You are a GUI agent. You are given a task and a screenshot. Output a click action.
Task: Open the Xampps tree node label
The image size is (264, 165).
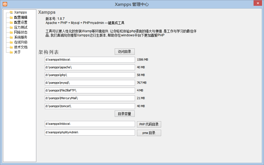[x=20, y=12]
